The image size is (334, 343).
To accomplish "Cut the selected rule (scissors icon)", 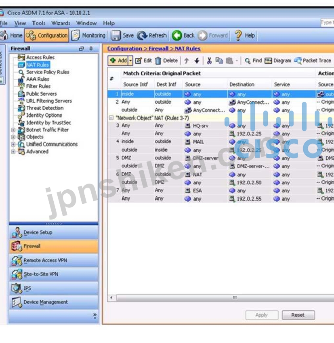I will pos(209,61).
